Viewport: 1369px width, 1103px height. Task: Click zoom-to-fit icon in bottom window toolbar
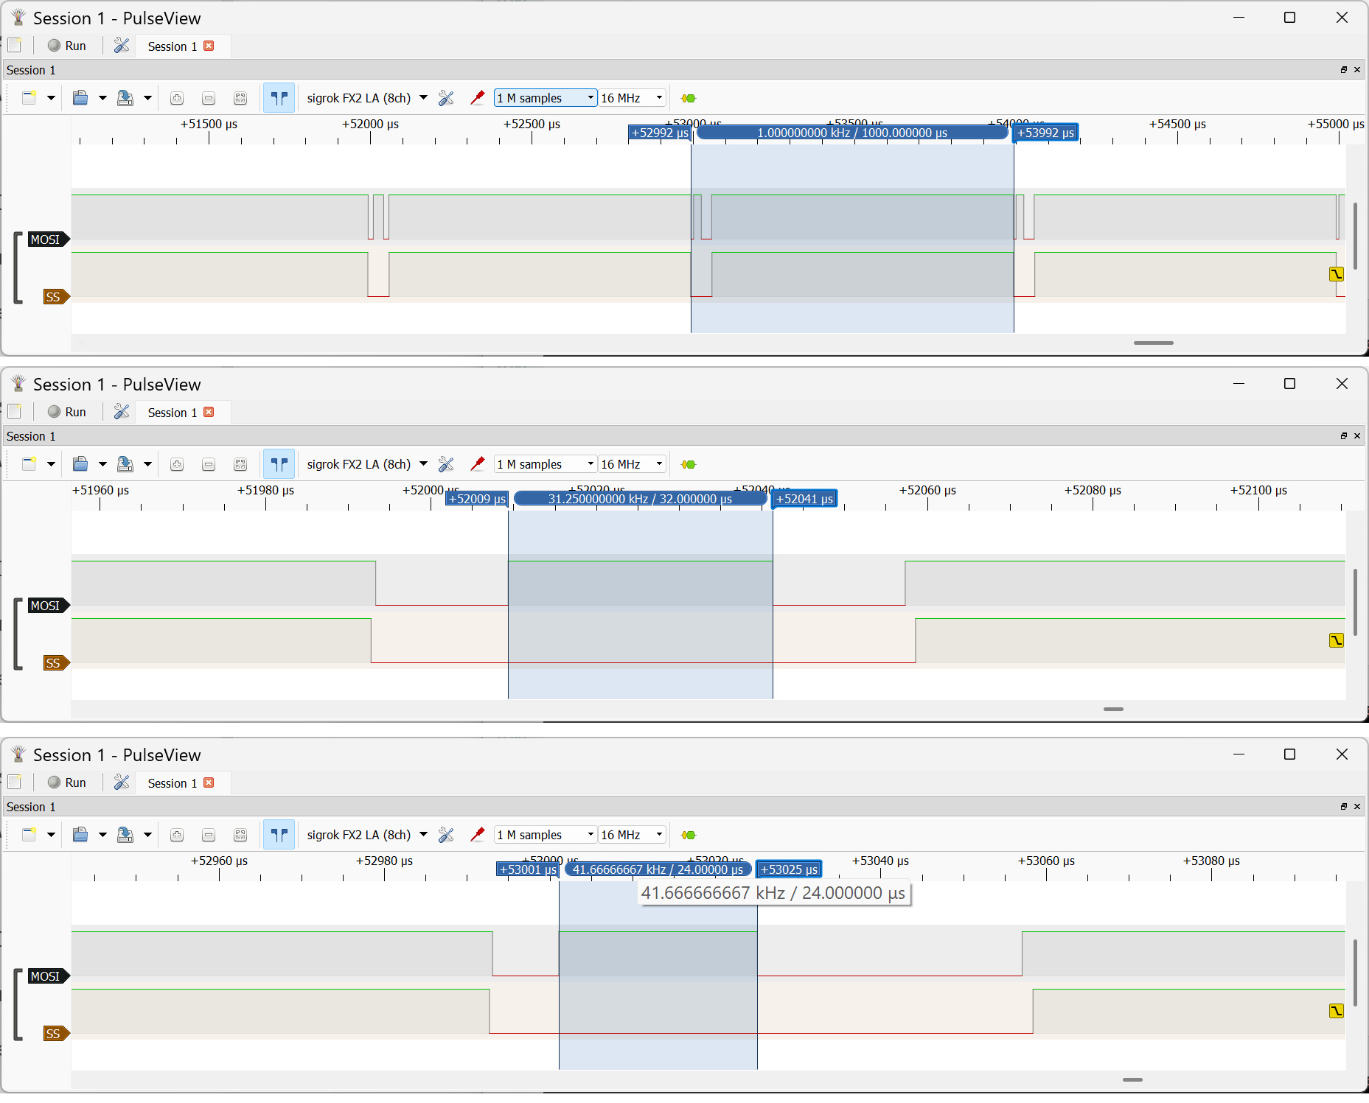coord(240,835)
